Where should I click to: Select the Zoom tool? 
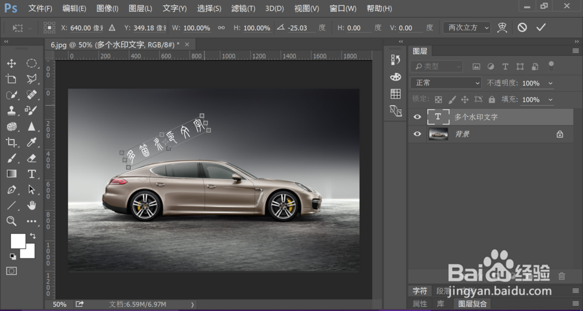(x=12, y=221)
